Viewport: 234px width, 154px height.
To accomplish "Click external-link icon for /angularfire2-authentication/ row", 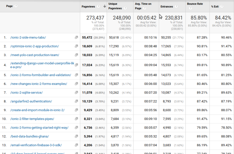I will pyautogui.click(x=76, y=101).
